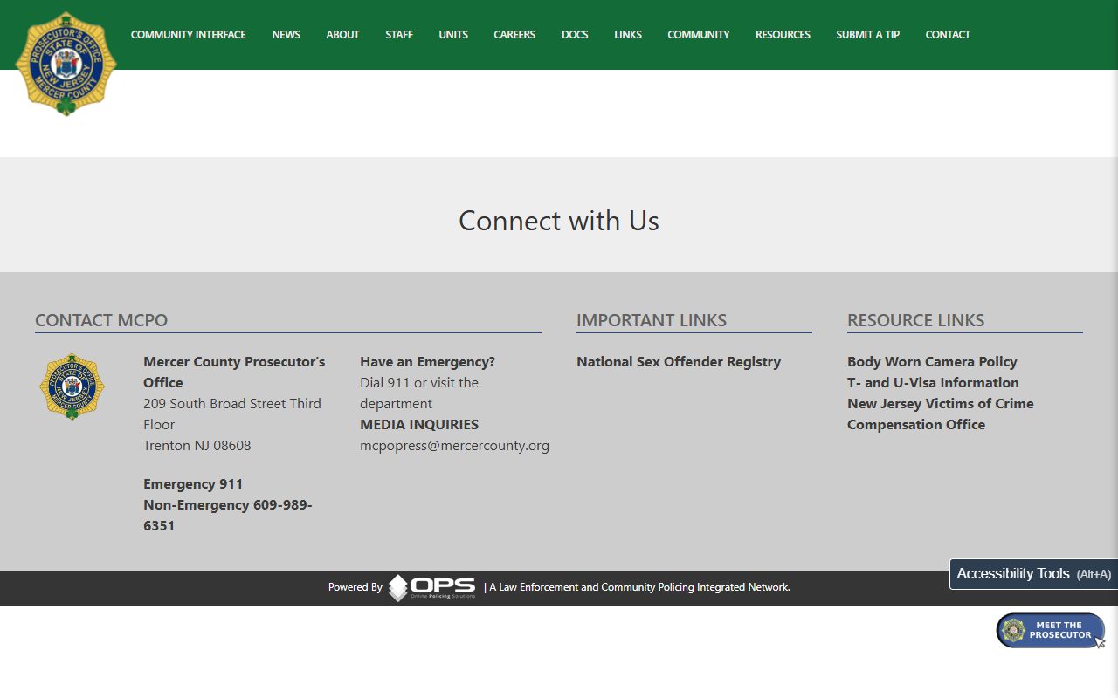Click the IMPORTANT LINKS section heading
The image size is (1118, 698).
652,320
